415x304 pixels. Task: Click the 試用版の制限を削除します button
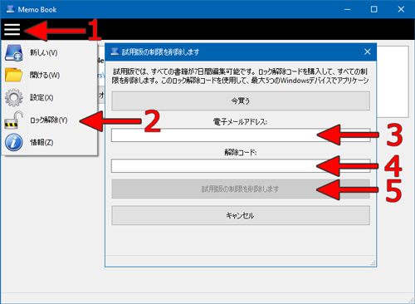(241, 189)
